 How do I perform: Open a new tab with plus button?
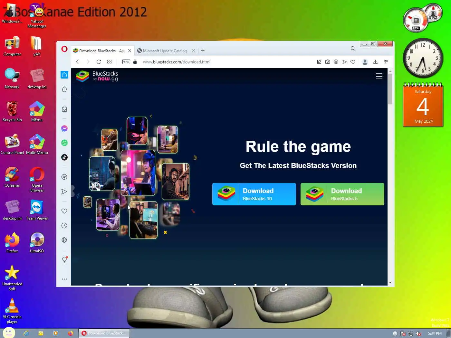[x=203, y=51]
